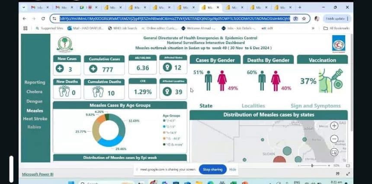This screenshot has width=372, height=184.
Task: Switch to the Localities tab
Action: pos(253,106)
